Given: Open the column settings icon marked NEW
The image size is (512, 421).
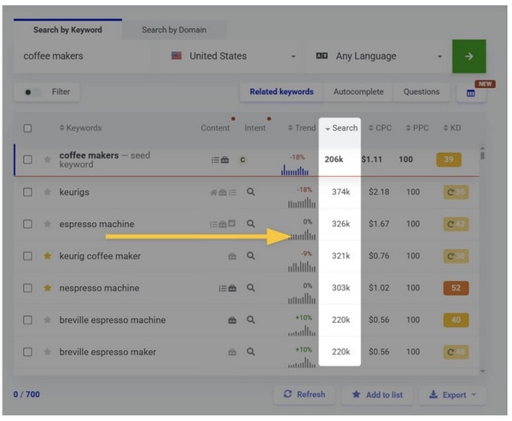Looking at the screenshot, I should 470,93.
